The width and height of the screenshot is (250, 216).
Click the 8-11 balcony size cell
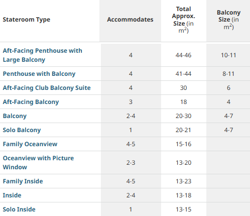point(228,74)
